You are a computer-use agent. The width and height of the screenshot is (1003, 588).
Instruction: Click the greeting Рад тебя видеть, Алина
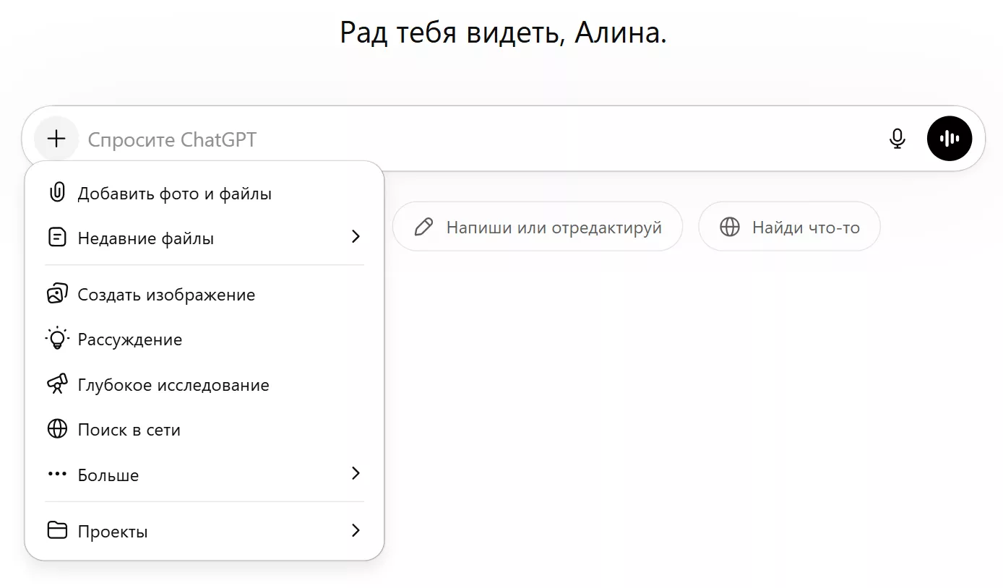tap(503, 33)
